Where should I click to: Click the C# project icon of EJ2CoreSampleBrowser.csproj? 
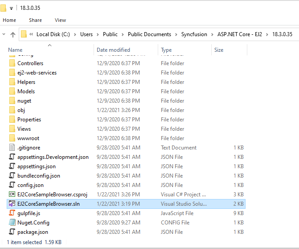click(12, 194)
